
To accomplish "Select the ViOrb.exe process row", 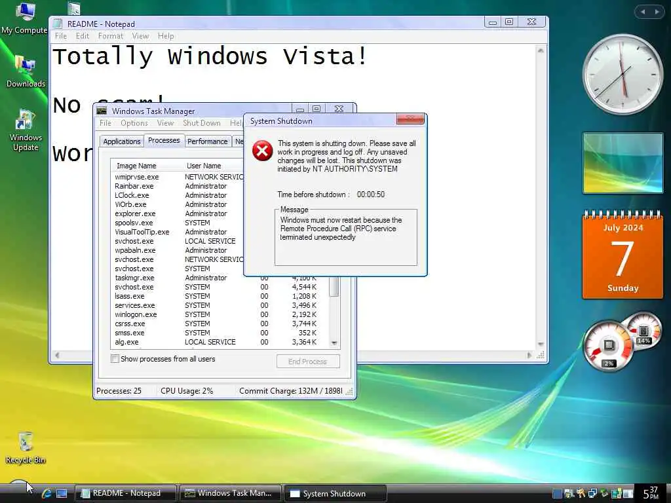I will [177, 204].
